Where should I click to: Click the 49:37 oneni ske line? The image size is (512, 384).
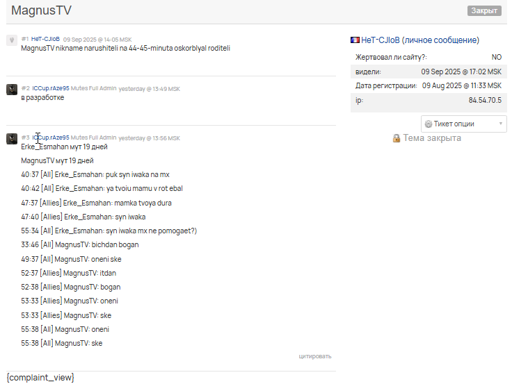click(71, 259)
